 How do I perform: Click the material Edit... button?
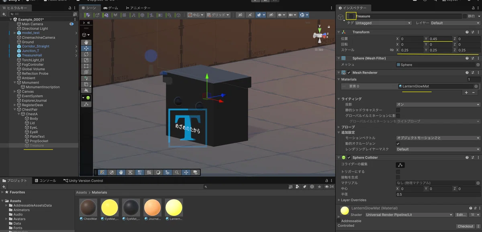(x=461, y=215)
